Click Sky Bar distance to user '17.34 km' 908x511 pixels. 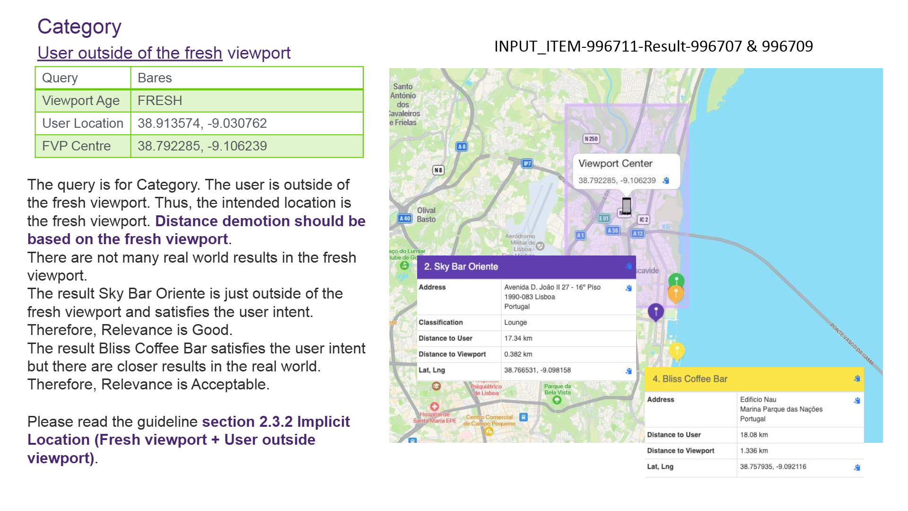pos(518,338)
